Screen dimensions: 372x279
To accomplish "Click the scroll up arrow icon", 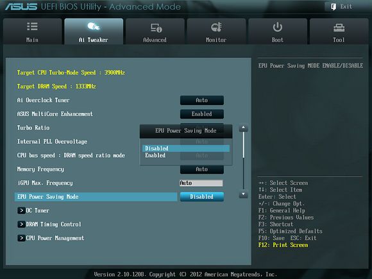I will click(x=243, y=128).
